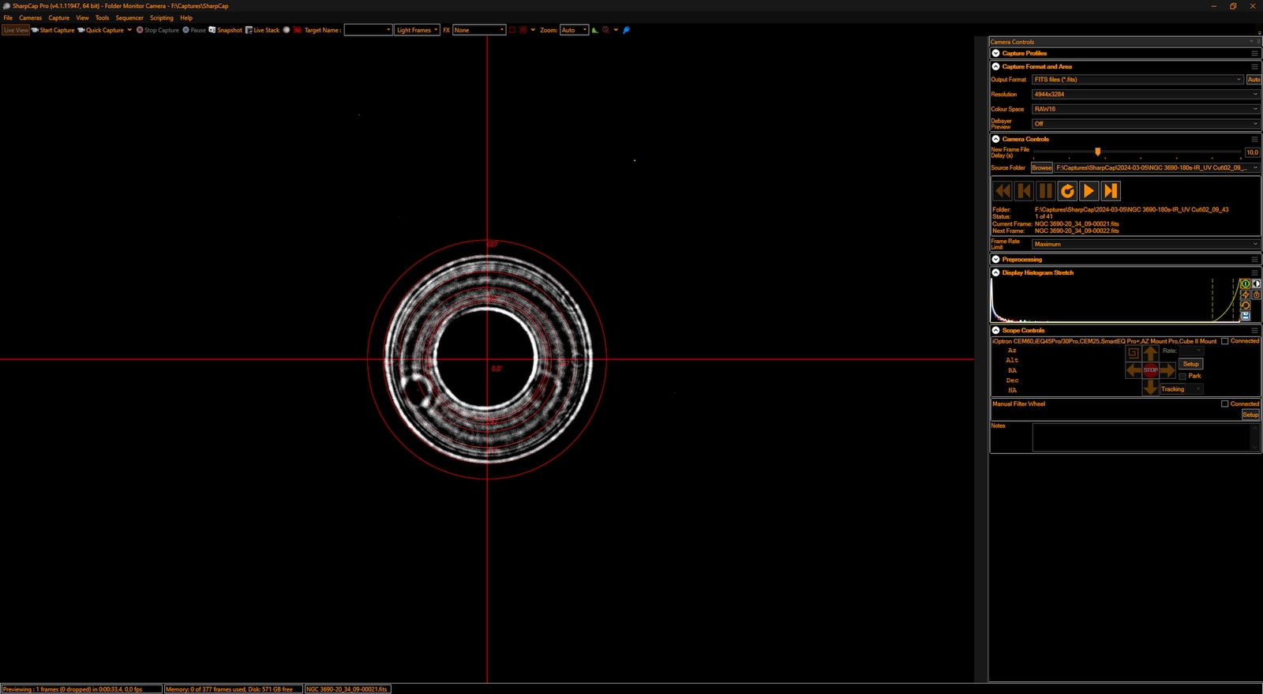Open Frame Rate Limit dropdown
Image resolution: width=1263 pixels, height=694 pixels.
tap(1146, 244)
